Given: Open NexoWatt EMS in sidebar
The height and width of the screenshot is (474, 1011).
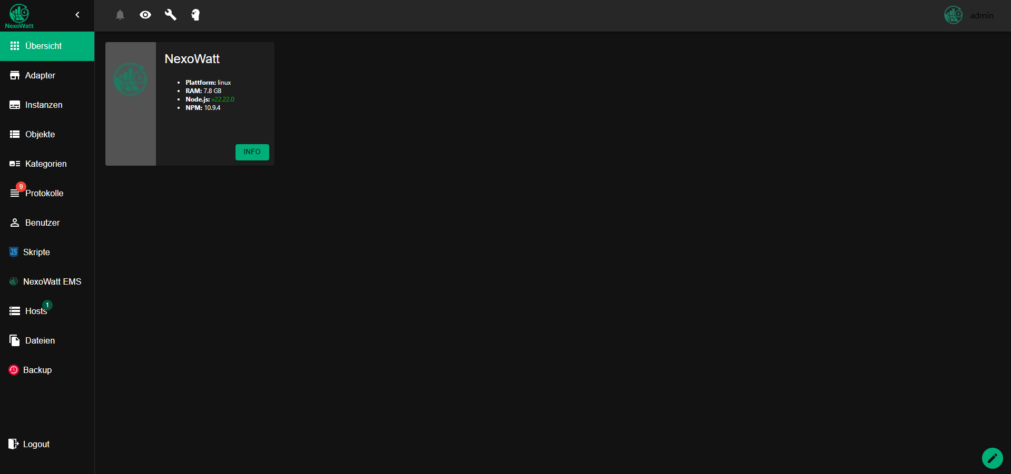Looking at the screenshot, I should [x=47, y=282].
